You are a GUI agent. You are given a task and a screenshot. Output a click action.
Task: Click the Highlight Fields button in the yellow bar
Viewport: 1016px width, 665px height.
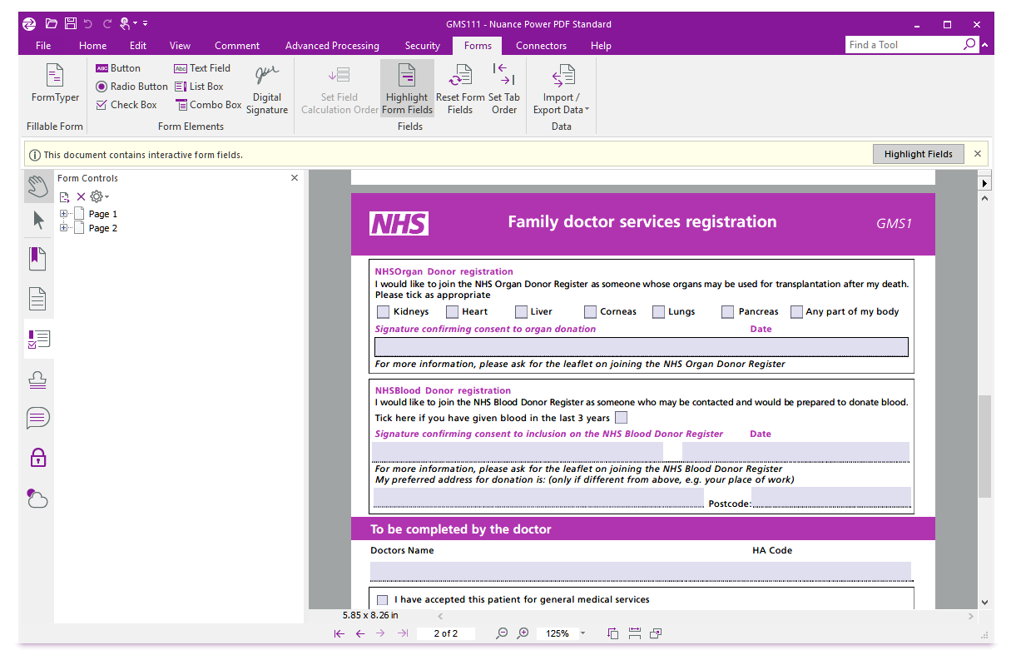pos(918,154)
